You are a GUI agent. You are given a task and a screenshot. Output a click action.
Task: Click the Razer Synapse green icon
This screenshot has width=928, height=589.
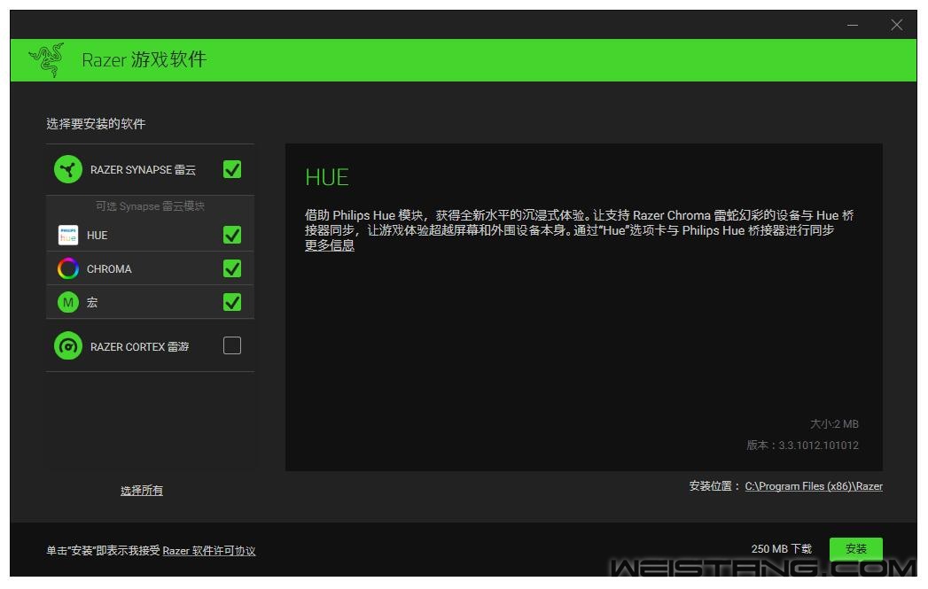(x=68, y=169)
